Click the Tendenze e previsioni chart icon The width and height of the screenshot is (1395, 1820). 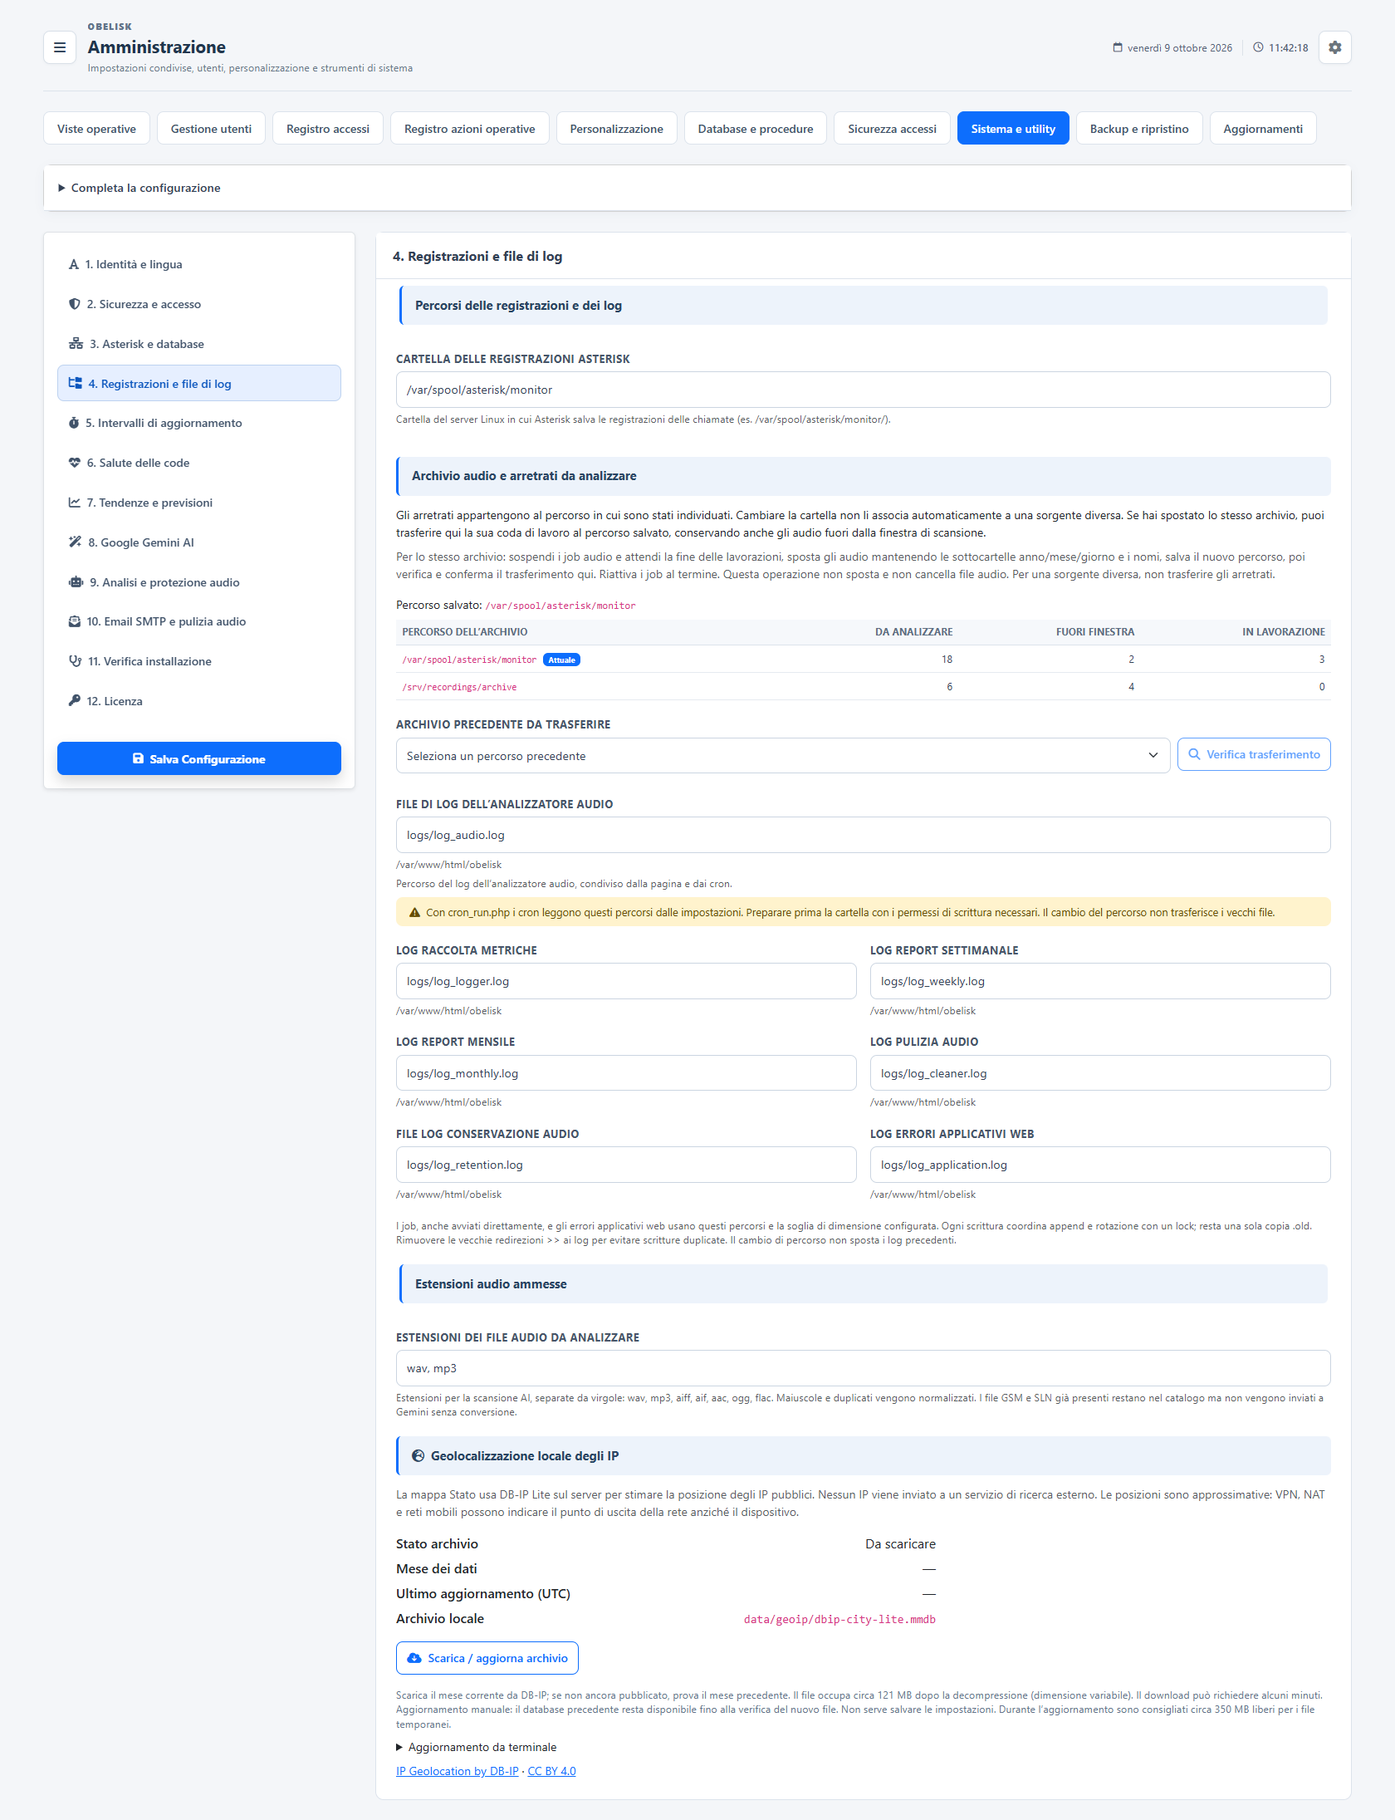click(x=75, y=503)
